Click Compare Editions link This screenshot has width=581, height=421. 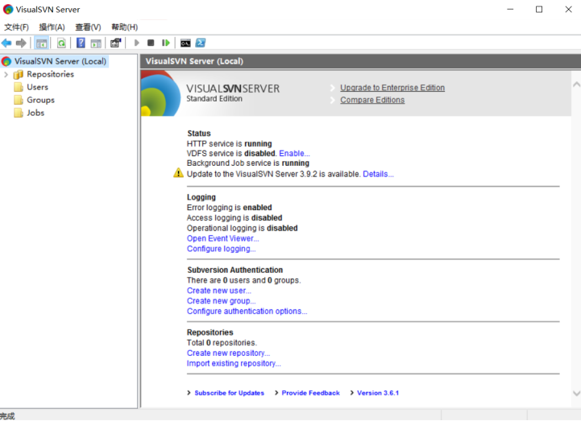[x=372, y=100]
